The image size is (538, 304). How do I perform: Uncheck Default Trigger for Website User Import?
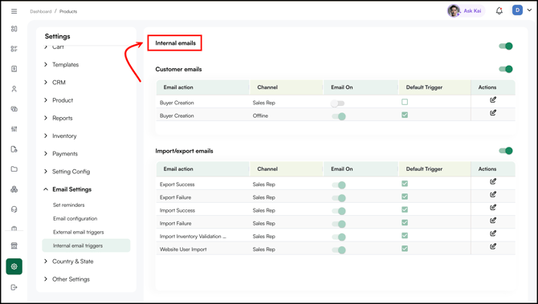(405, 249)
